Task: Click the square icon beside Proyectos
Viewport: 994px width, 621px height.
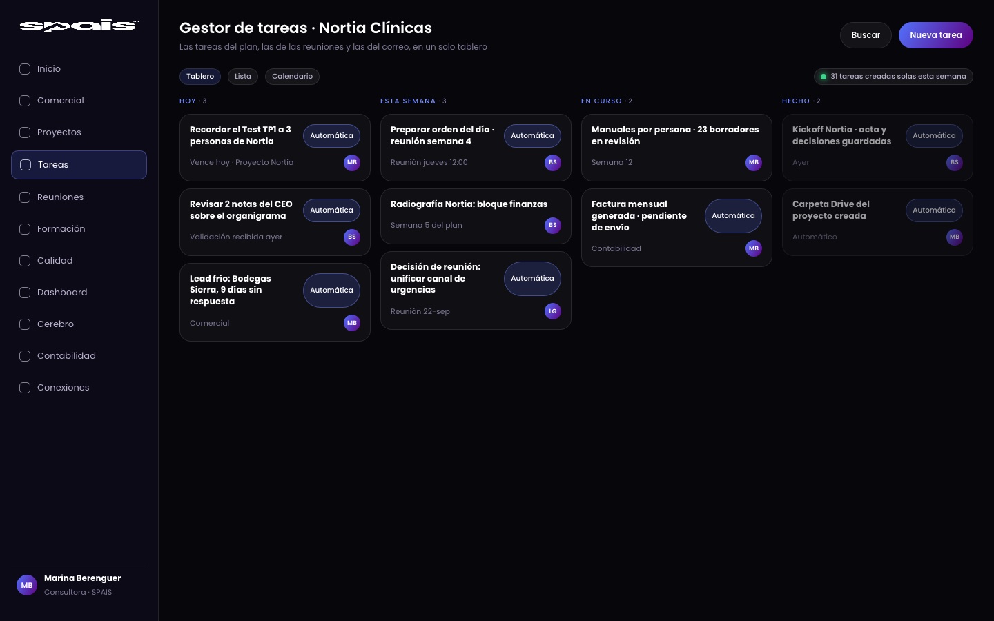Action: (x=25, y=132)
